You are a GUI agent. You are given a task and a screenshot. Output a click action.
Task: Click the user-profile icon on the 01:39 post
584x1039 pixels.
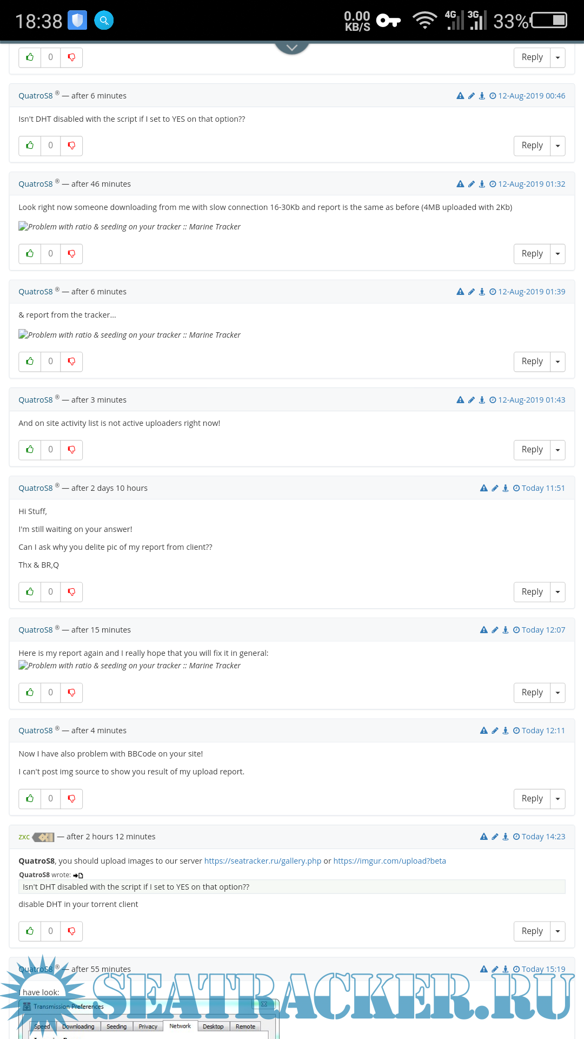point(482,292)
